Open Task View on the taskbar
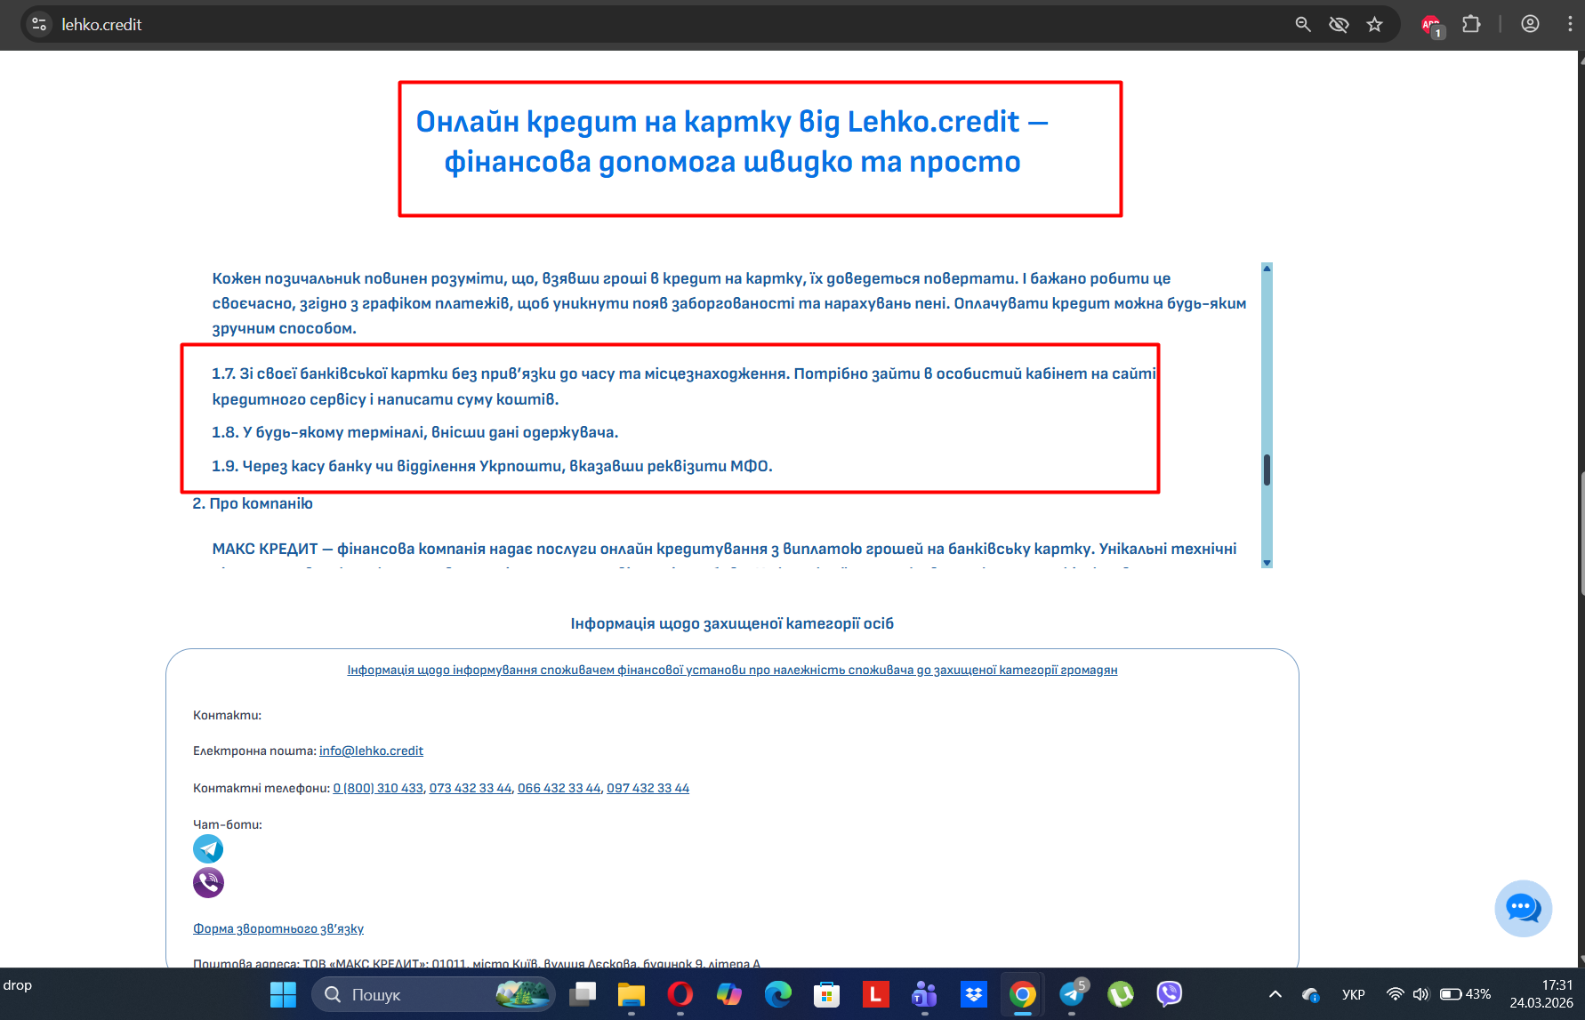This screenshot has width=1585, height=1020. pos(583,994)
